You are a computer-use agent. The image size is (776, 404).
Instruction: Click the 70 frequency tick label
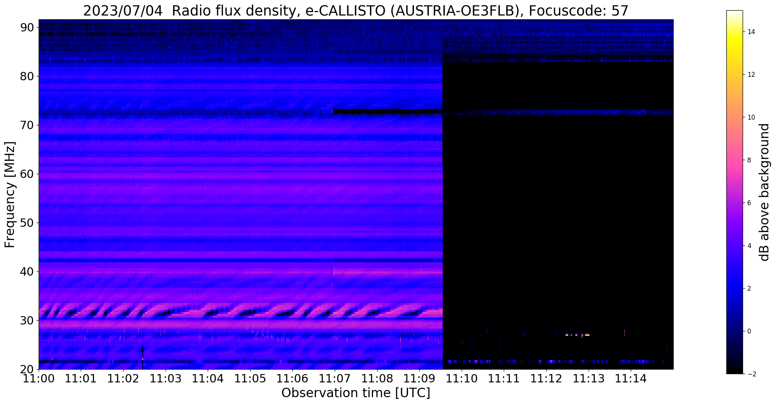click(x=28, y=125)
